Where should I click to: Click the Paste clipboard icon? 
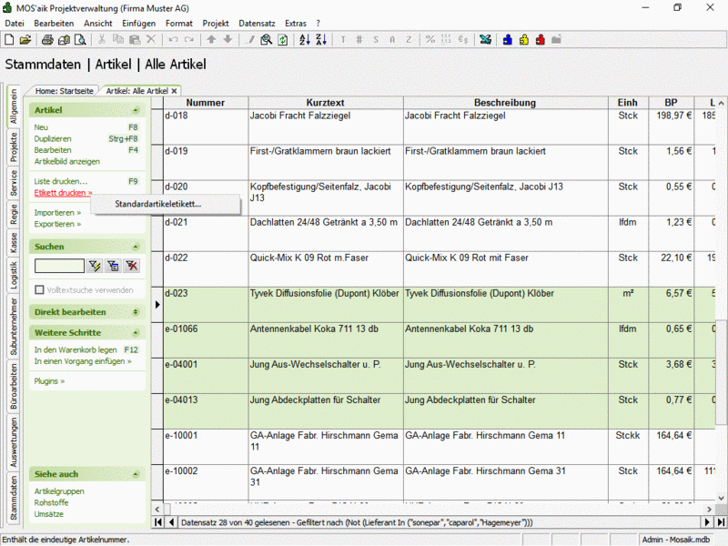(x=135, y=39)
